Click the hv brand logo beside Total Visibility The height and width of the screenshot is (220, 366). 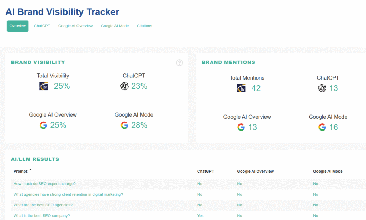tap(43, 86)
